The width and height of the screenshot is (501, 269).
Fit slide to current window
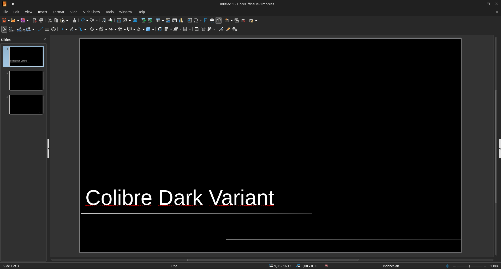tap(448, 266)
